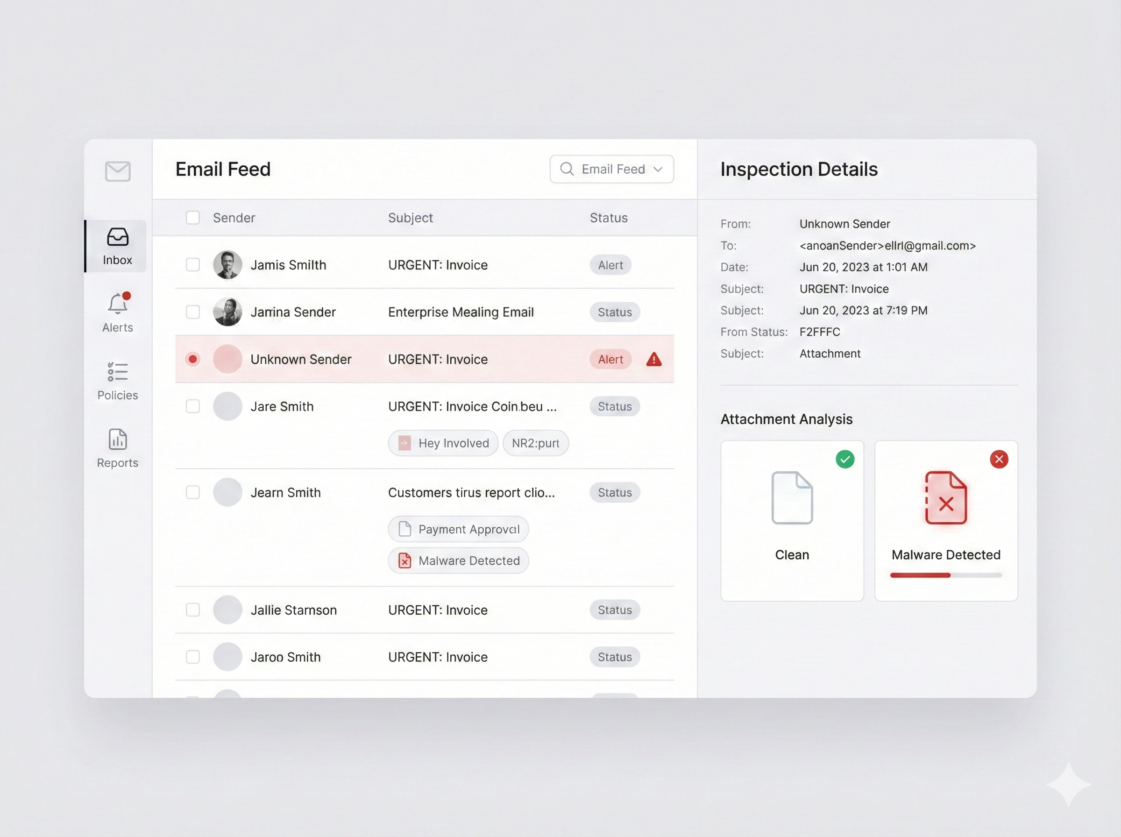The height and width of the screenshot is (837, 1121).
Task: Click the red X badge on malware card
Action: (x=999, y=460)
